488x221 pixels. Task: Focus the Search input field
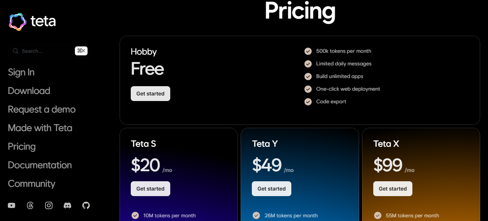(48, 51)
